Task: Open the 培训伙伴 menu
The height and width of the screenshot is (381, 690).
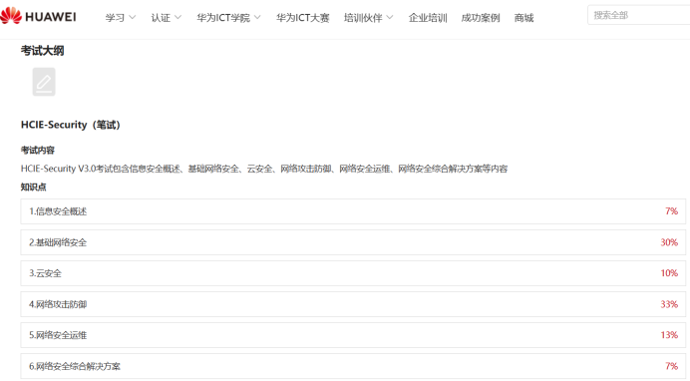Action: [363, 18]
